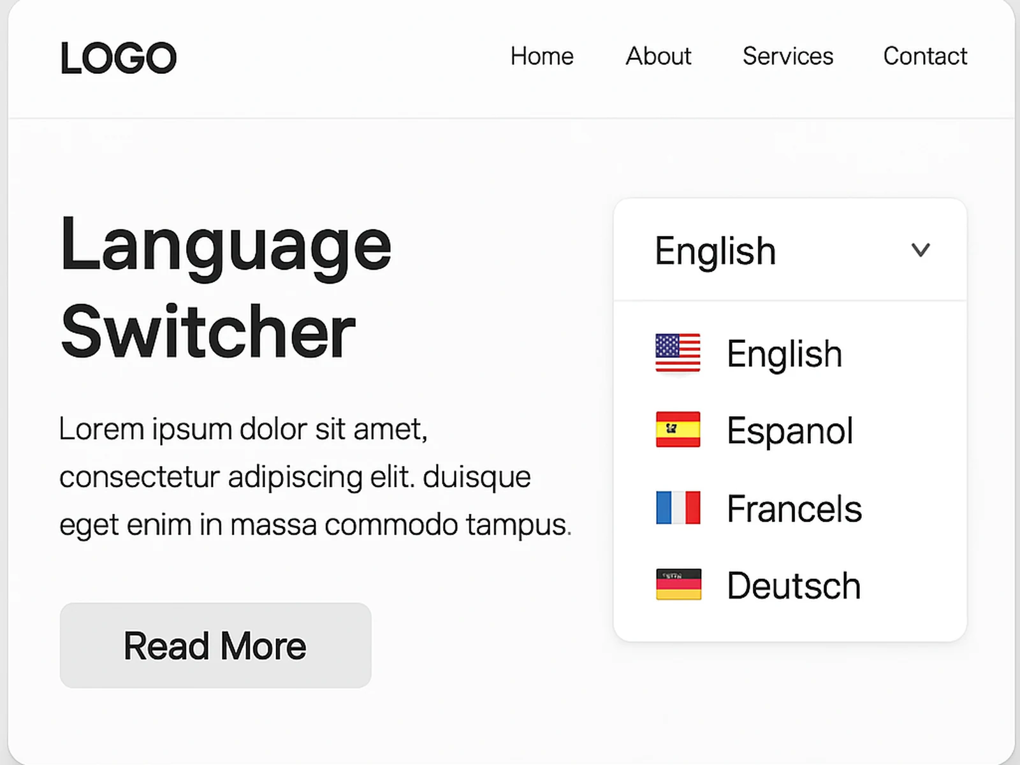
Task: Click the French flag icon
Action: pyautogui.click(x=677, y=507)
